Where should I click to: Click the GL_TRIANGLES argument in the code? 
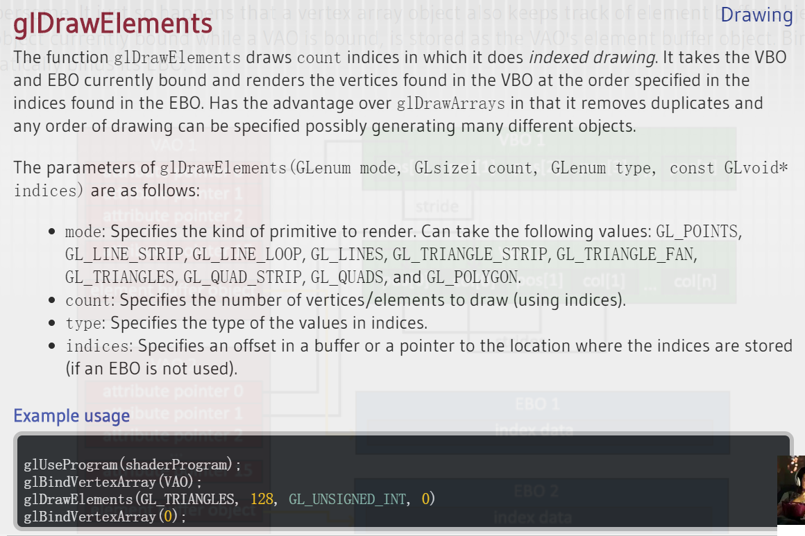point(187,499)
